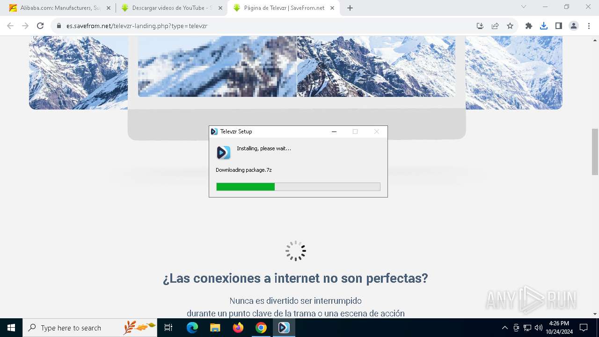Image resolution: width=599 pixels, height=337 pixels.
Task: Click scrollbar down arrow
Action: 595,314
